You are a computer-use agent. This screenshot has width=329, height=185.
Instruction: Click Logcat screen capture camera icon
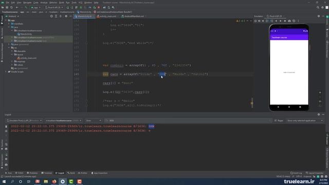[x=6, y=164]
